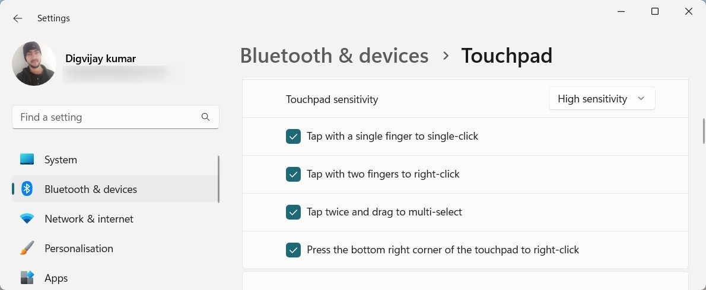Toggle tap twice and drag to multi-select
The height and width of the screenshot is (290, 706).
tap(293, 212)
